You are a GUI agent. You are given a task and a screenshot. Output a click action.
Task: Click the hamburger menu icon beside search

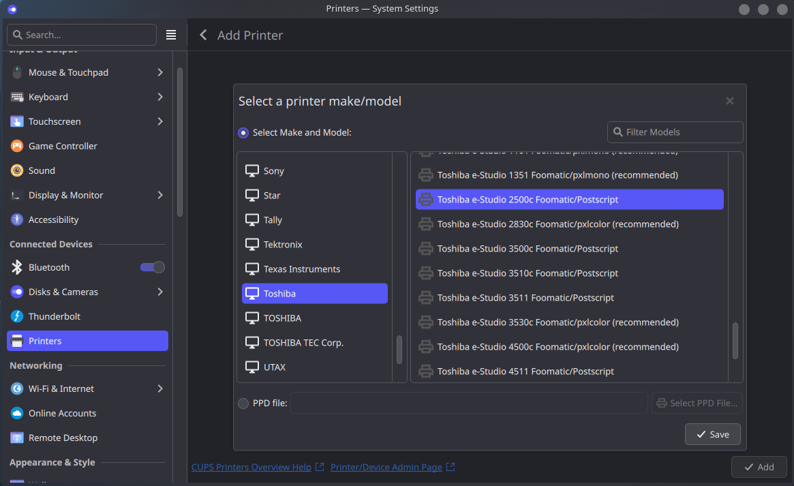click(171, 35)
